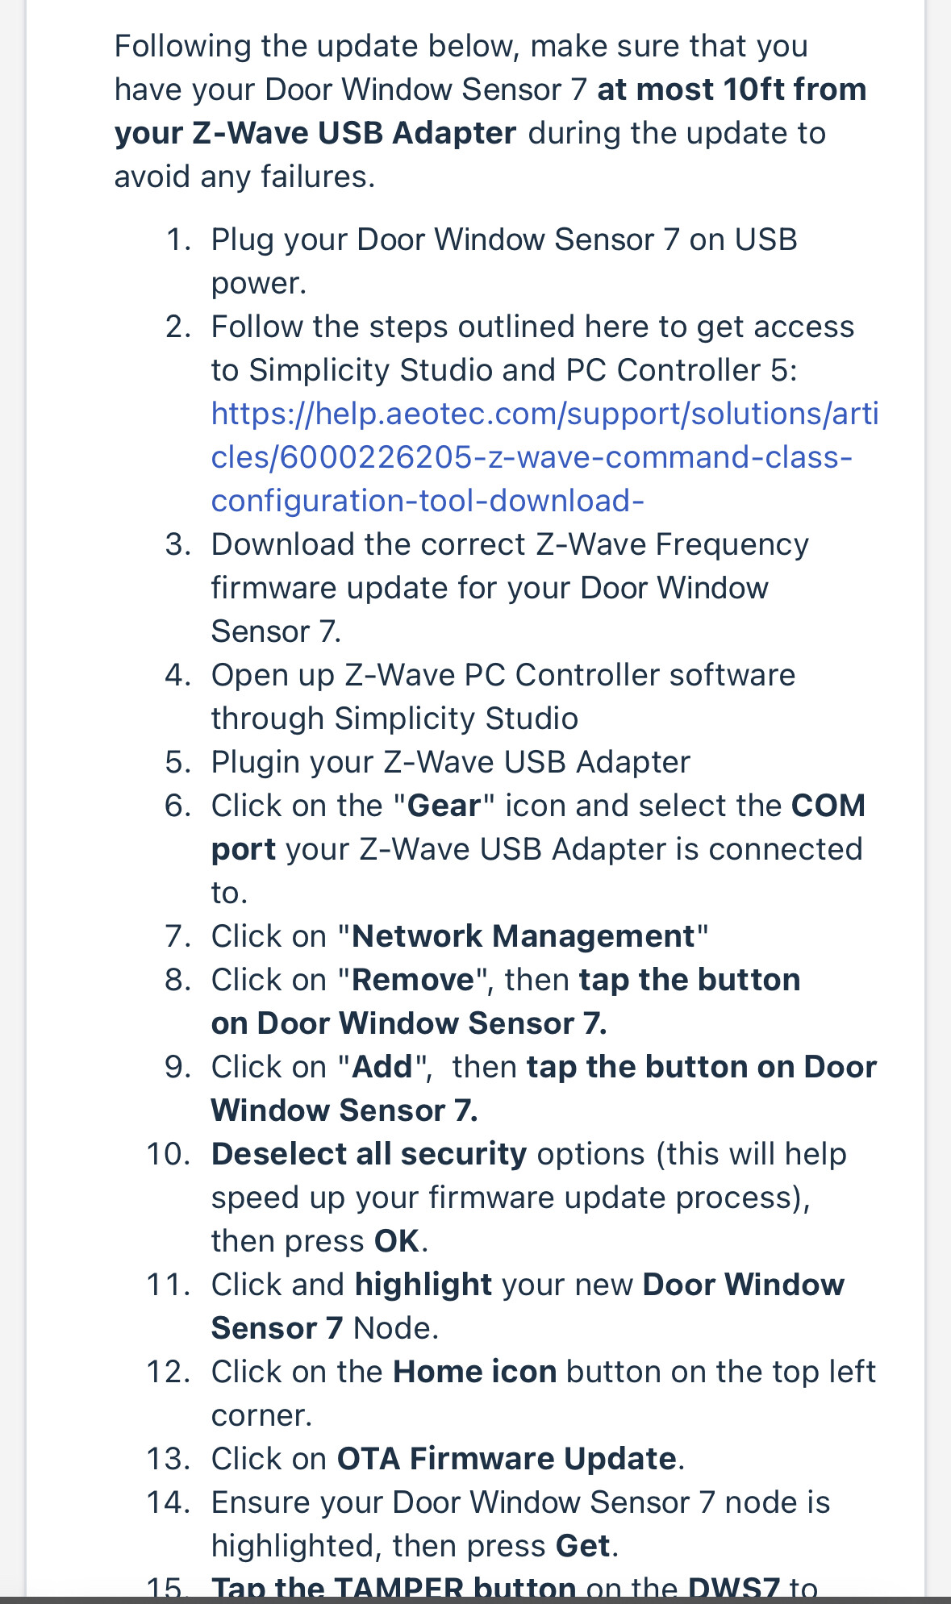The image size is (951, 1604).
Task: Tap the bold "Network Management" text
Action: click(x=523, y=936)
